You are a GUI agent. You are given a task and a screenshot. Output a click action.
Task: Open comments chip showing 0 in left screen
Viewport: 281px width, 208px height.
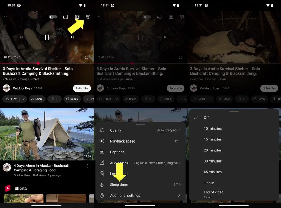point(54,99)
